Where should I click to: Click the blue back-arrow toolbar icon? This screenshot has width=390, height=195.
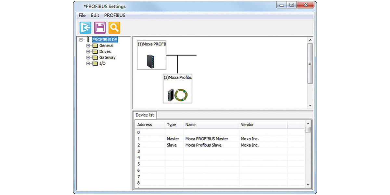pyautogui.click(x=85, y=28)
